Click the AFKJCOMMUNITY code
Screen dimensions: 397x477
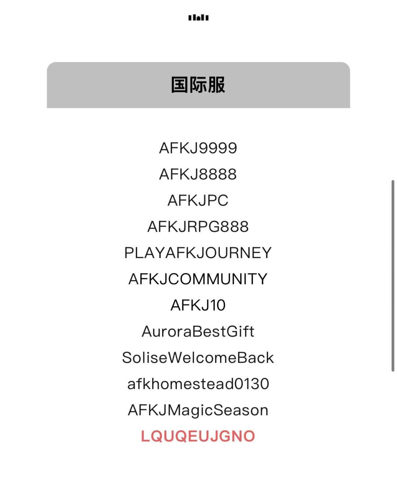[198, 279]
